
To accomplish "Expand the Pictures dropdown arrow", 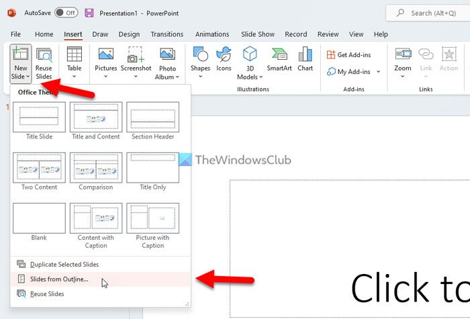I will (105, 77).
